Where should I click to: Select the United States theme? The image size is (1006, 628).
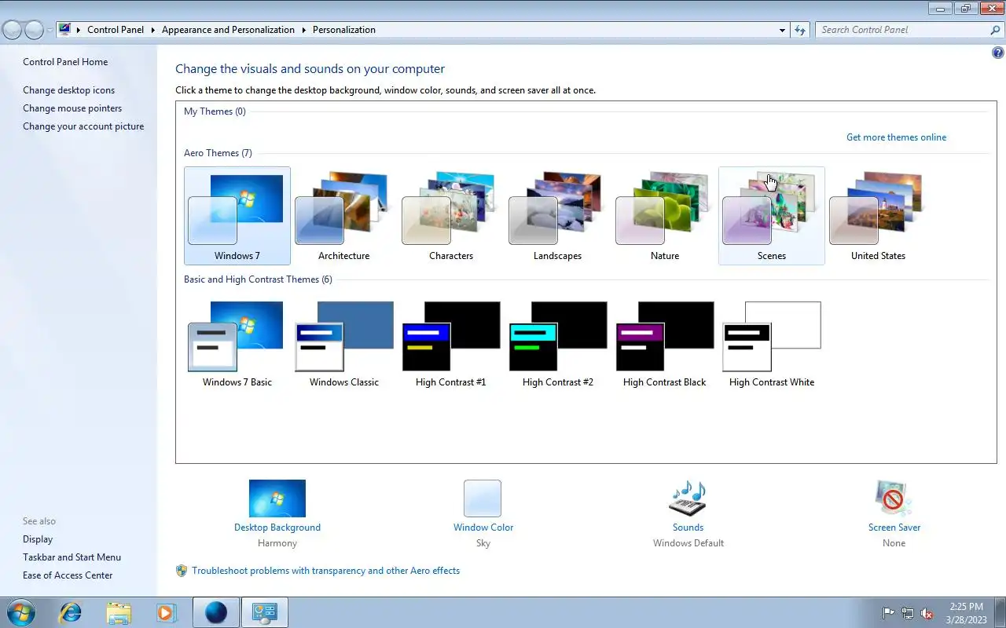[x=879, y=216]
